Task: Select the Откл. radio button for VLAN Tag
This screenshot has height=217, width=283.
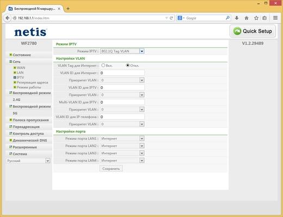Action: pos(128,65)
